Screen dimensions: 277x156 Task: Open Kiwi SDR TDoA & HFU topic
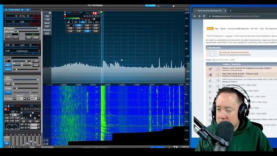[x=240, y=74]
